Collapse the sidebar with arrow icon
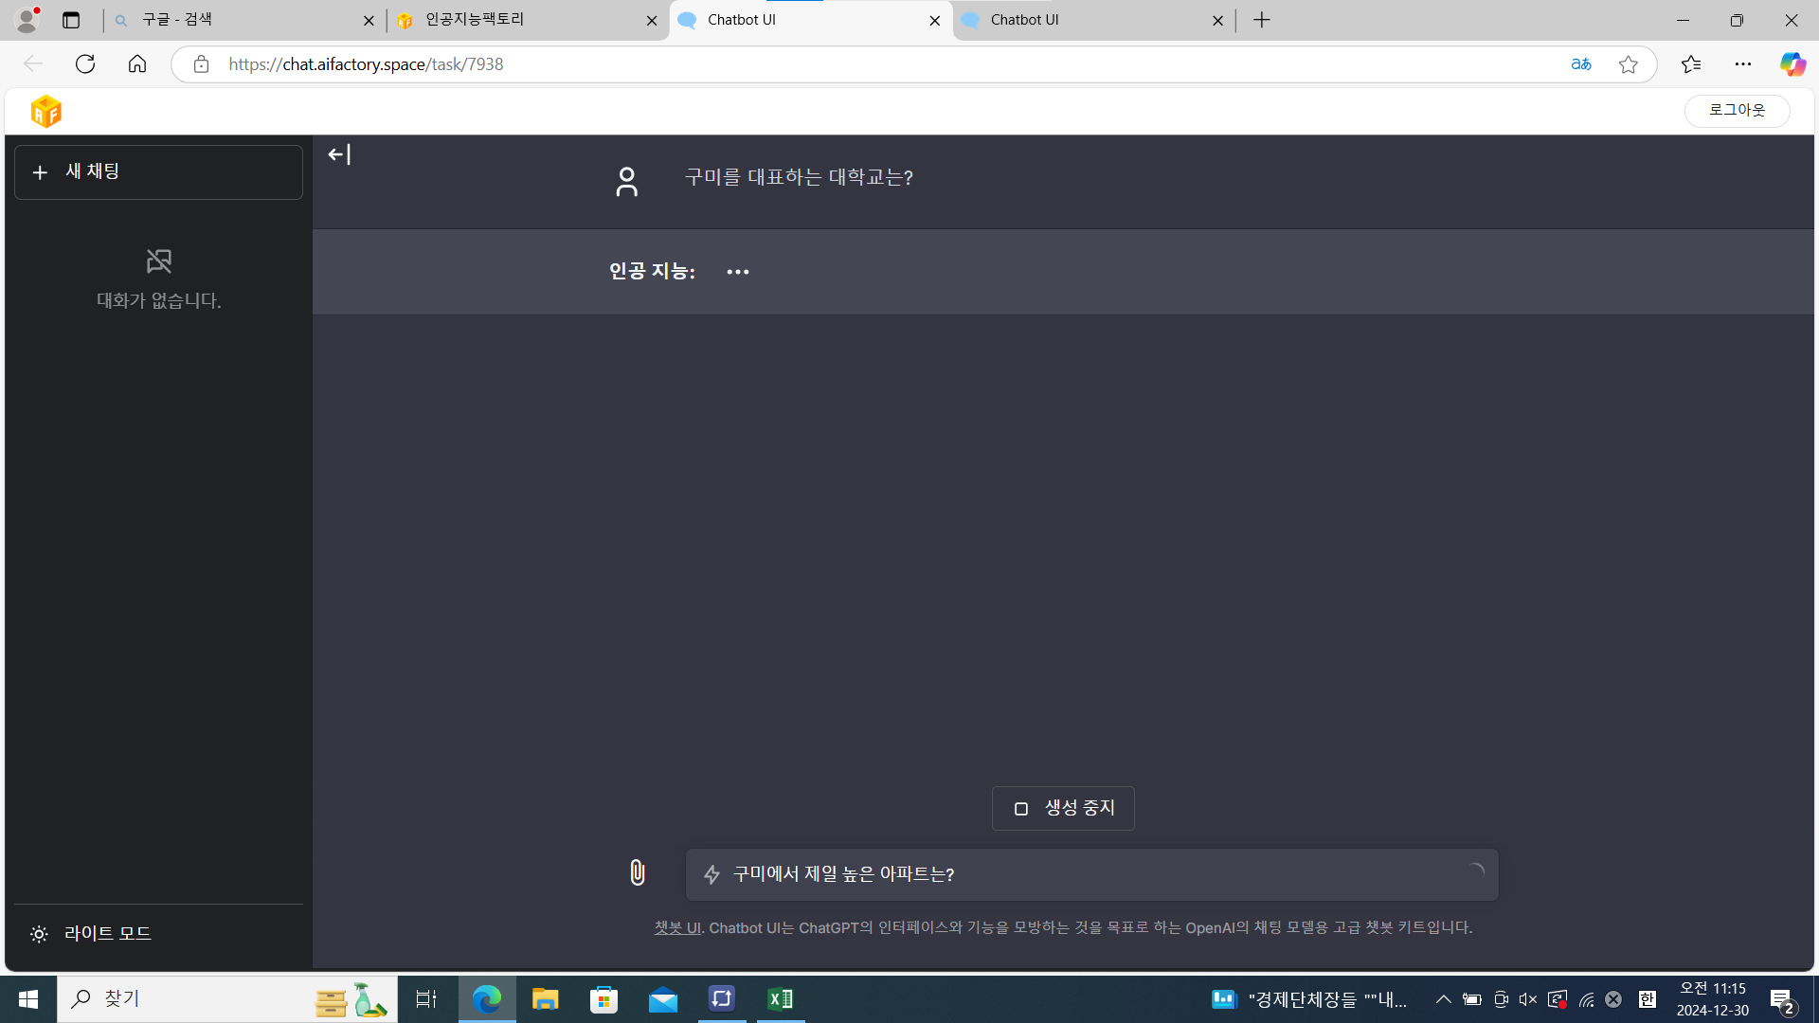This screenshot has width=1819, height=1023. [x=339, y=154]
